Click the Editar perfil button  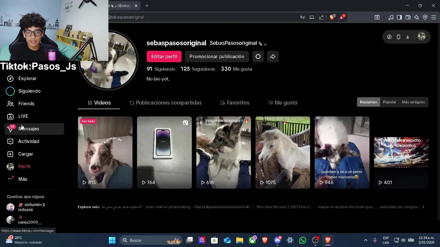(x=164, y=57)
